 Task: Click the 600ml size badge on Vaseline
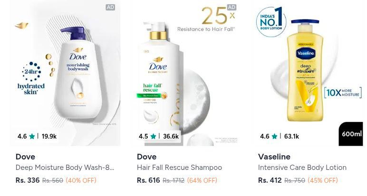point(351,134)
